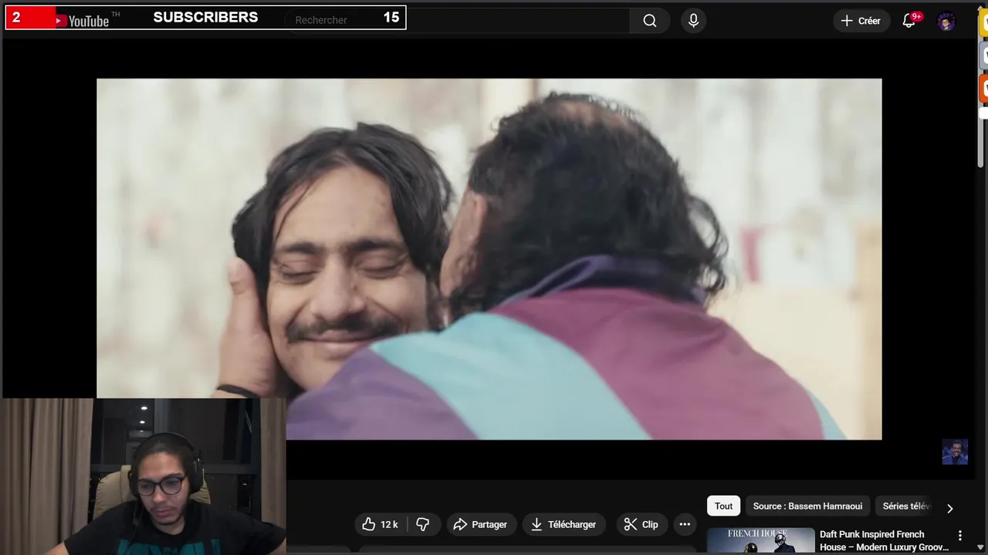Open notifications bell

coord(909,21)
